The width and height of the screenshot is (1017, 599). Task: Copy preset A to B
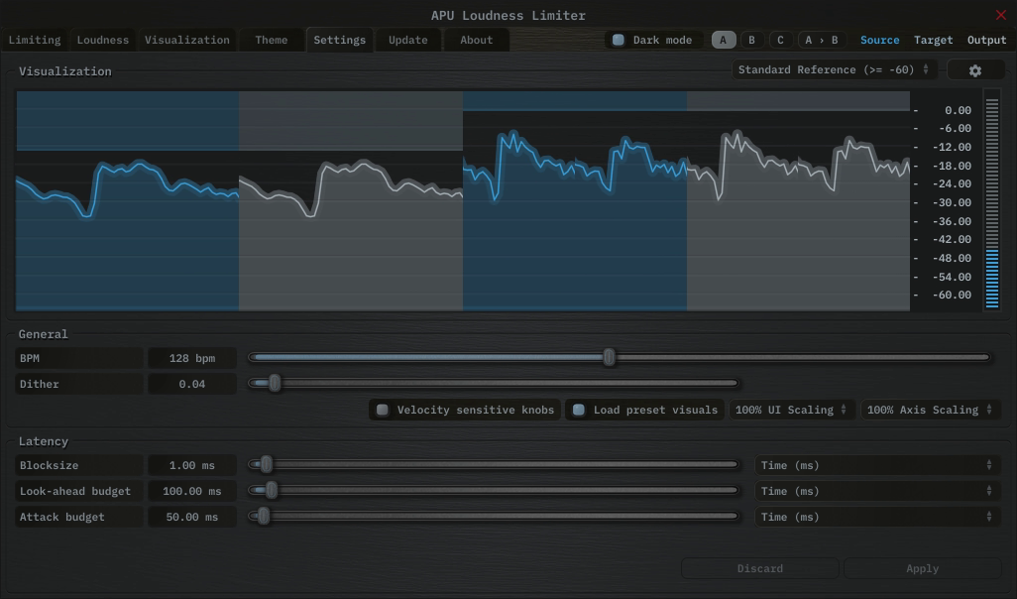tap(821, 41)
